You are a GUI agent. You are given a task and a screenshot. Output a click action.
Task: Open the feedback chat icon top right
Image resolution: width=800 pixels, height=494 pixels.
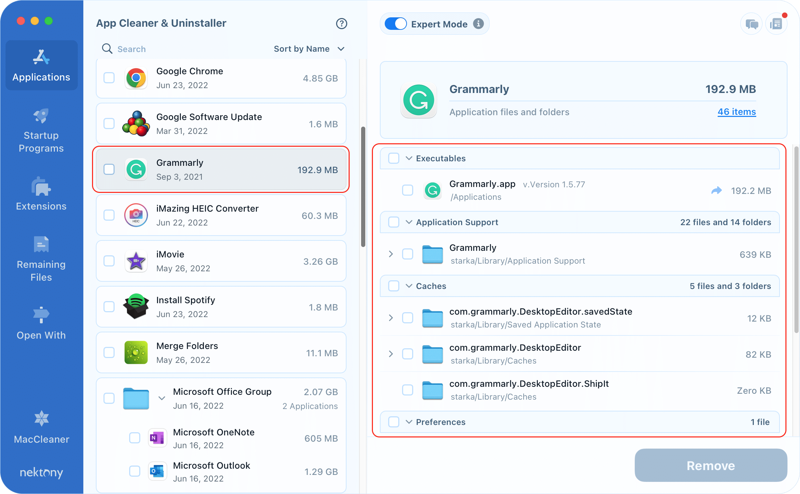(751, 24)
